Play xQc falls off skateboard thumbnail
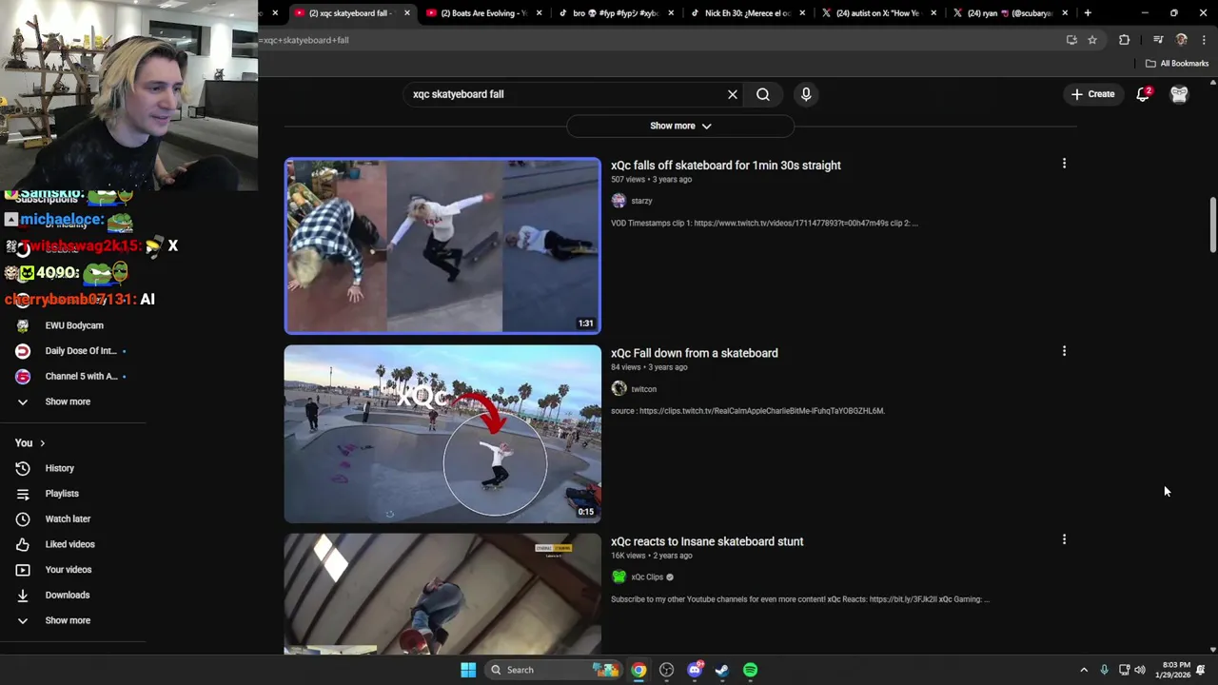This screenshot has height=685, width=1218. click(x=442, y=245)
